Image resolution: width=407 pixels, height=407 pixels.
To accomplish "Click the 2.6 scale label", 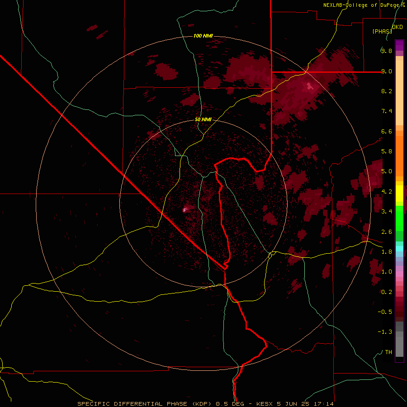I will [x=387, y=232].
